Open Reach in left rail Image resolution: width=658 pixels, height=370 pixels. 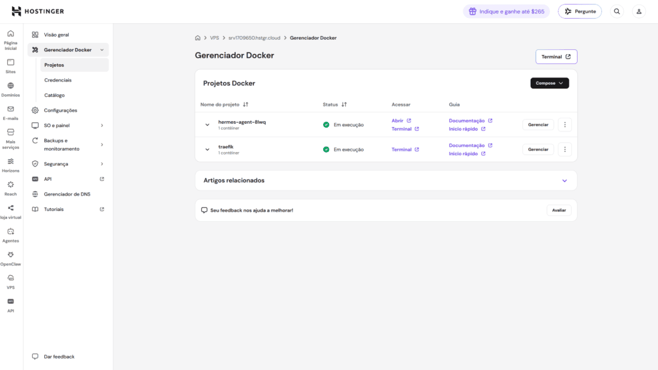(10, 189)
